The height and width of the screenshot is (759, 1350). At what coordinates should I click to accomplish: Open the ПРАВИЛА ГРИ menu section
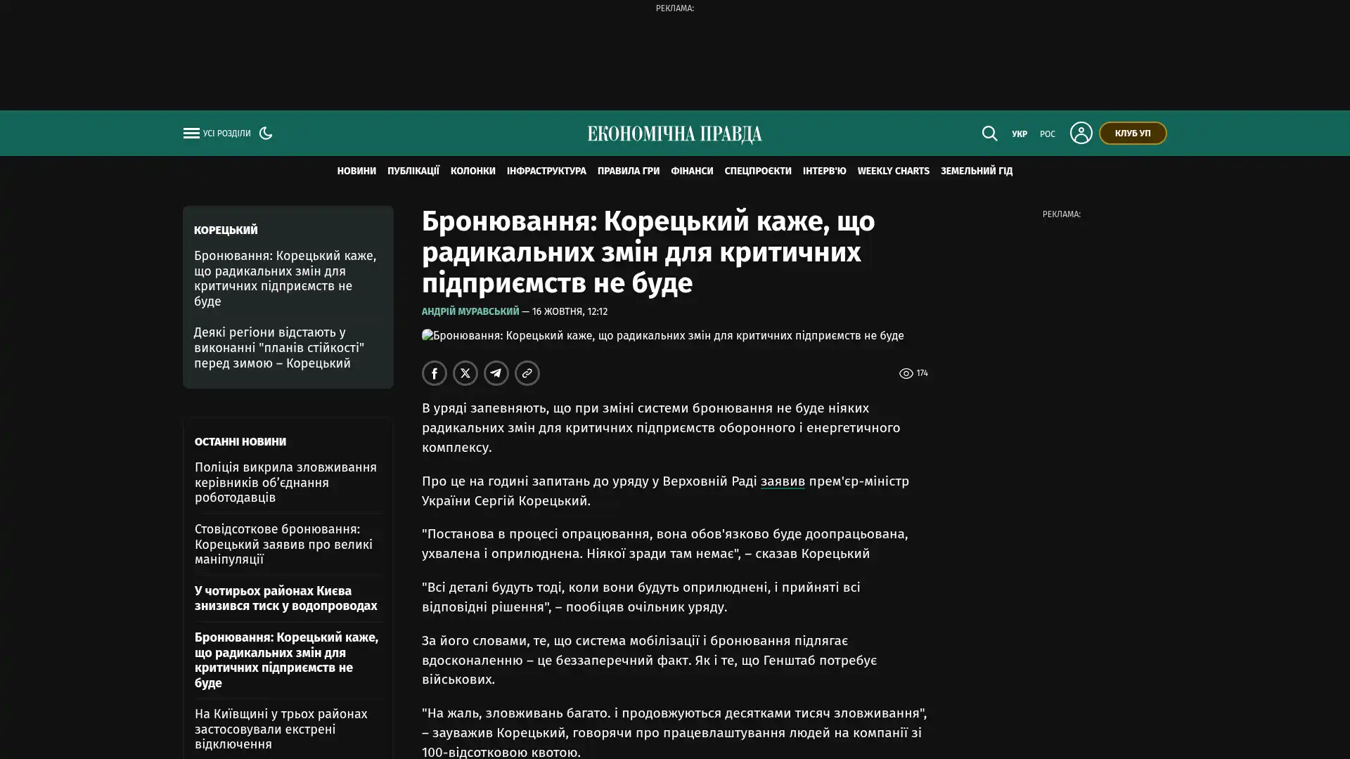[629, 171]
